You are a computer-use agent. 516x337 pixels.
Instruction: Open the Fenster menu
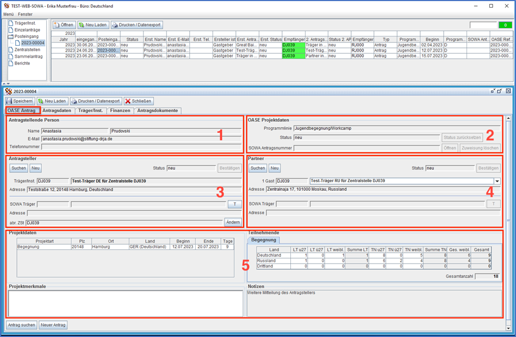tap(25, 14)
